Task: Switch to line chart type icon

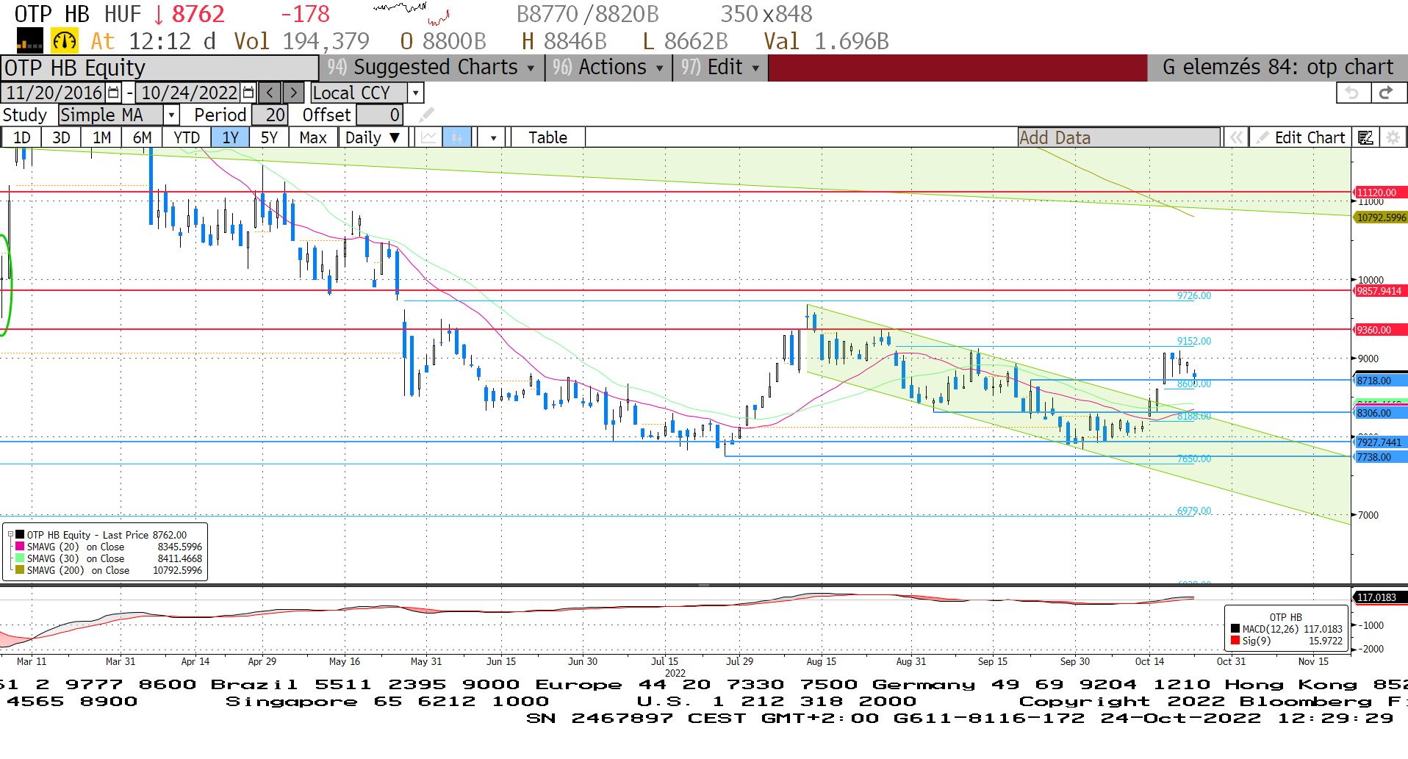Action: pyautogui.click(x=428, y=137)
